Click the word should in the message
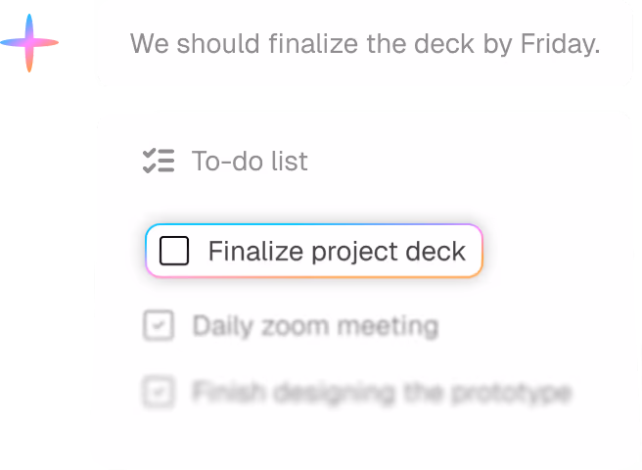The height and width of the screenshot is (470, 642). click(218, 43)
